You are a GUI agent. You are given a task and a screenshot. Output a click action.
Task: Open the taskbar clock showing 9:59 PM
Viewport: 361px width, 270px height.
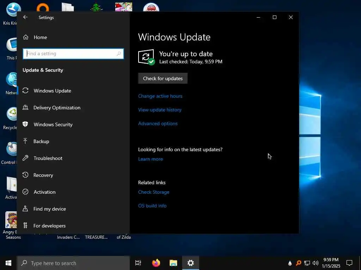click(331, 263)
